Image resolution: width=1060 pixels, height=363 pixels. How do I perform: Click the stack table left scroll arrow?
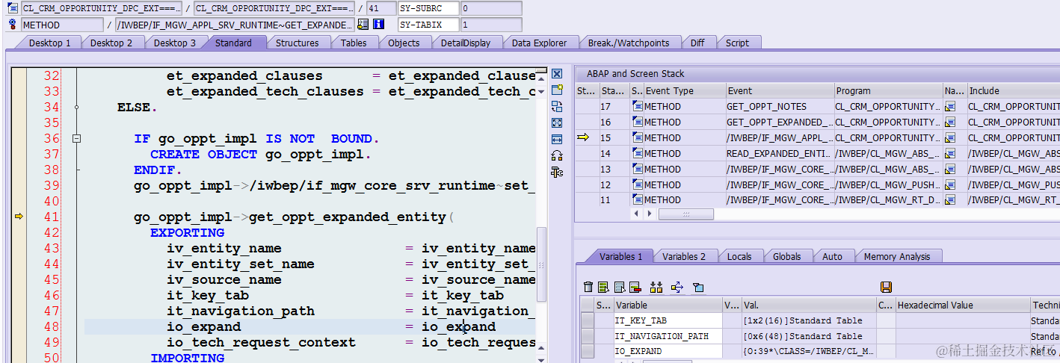tap(637, 214)
